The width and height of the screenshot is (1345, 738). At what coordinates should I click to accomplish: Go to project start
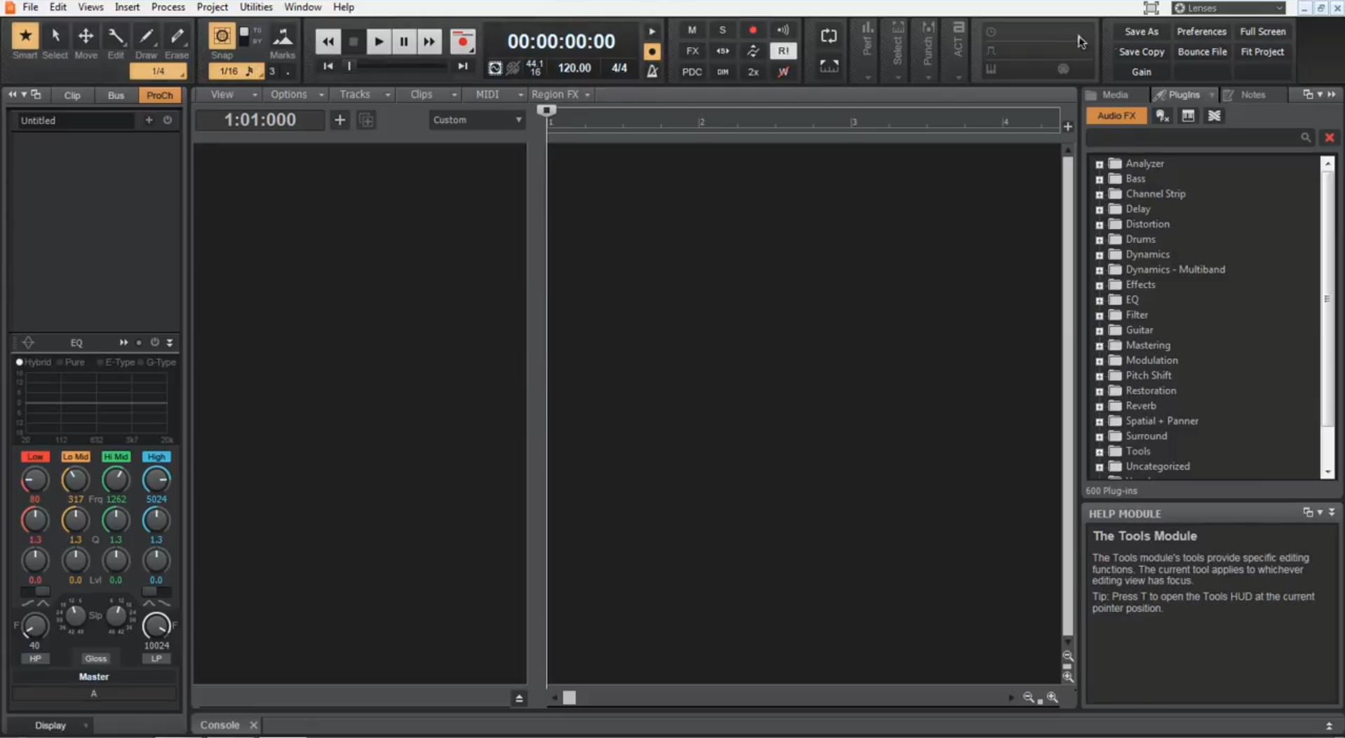point(327,66)
